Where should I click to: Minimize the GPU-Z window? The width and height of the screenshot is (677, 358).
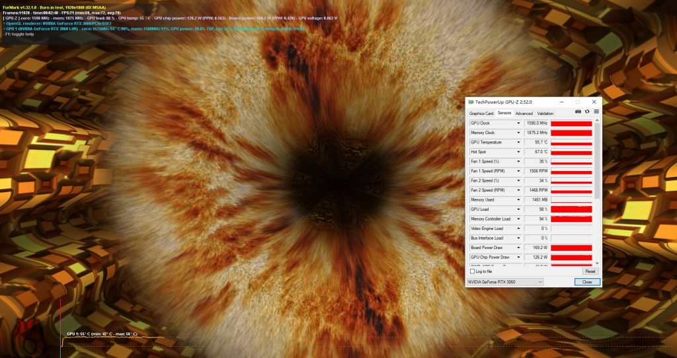tap(562, 102)
